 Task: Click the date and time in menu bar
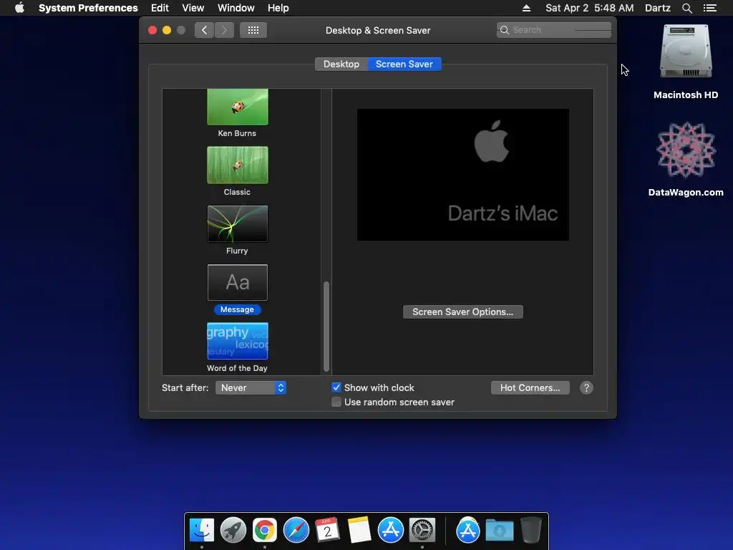590,8
